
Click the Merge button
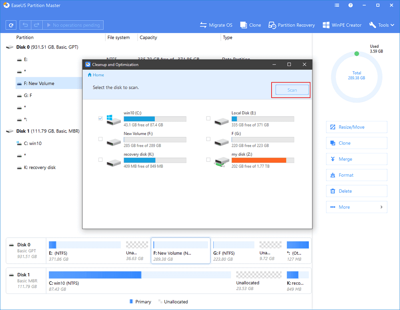coord(356,159)
